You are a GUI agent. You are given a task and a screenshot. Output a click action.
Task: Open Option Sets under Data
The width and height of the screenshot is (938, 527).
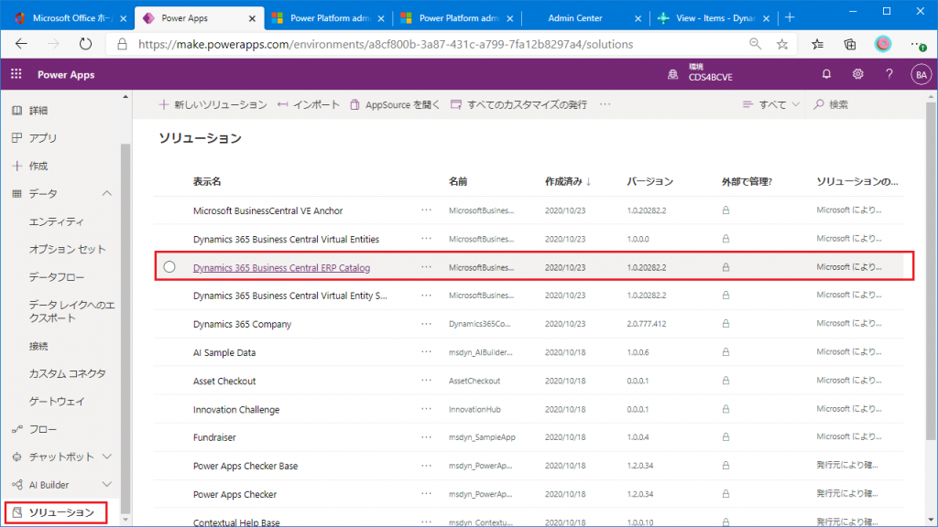68,249
